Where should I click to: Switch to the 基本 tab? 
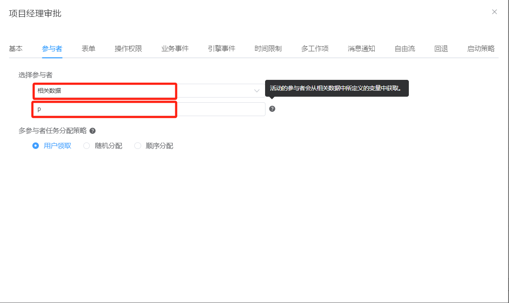pos(16,48)
